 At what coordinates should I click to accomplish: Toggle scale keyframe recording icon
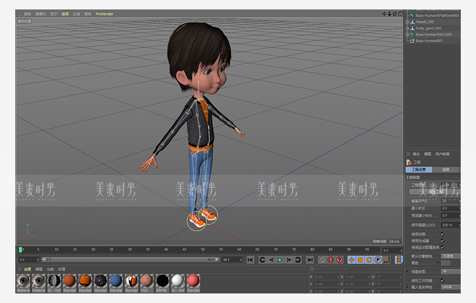(x=360, y=260)
